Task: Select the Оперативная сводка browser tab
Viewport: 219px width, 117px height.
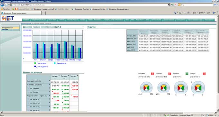Action: 21,13
